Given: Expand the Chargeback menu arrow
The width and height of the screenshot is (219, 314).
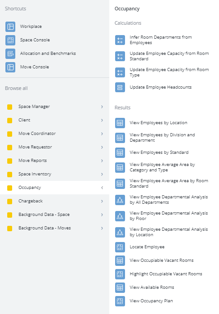Looking at the screenshot, I should click(102, 201).
